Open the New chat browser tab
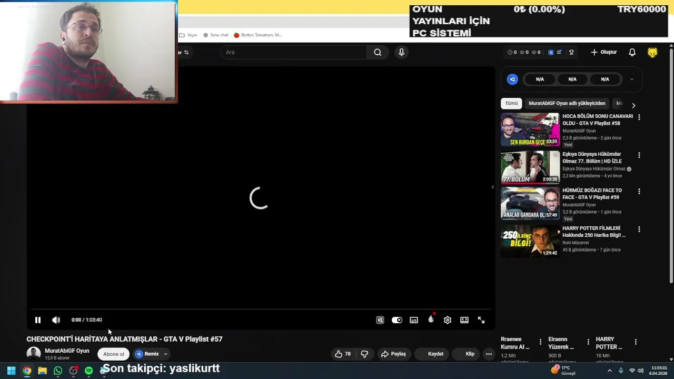The height and width of the screenshot is (379, 674). pos(216,35)
